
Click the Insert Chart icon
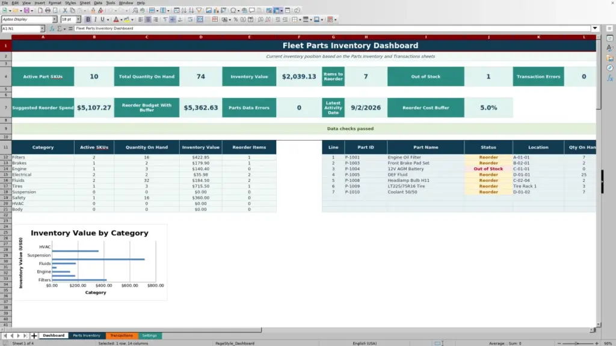tap(216, 10)
